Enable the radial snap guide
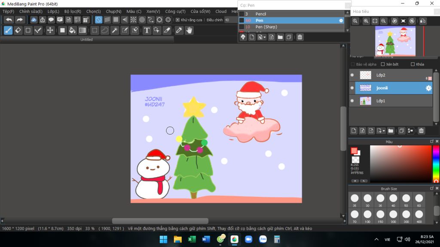The width and height of the screenshot is (440, 247). coord(133,20)
